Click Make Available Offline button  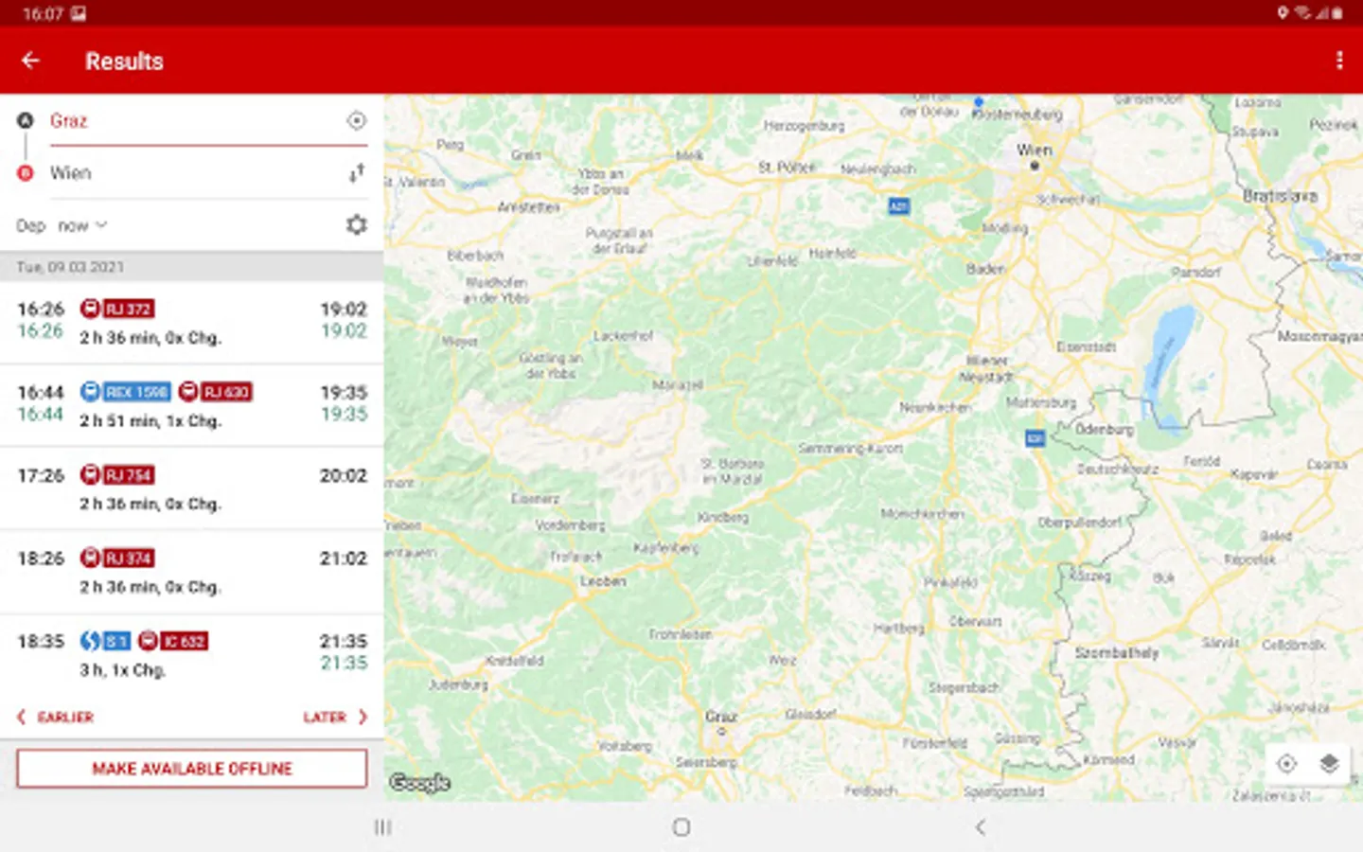click(x=192, y=769)
